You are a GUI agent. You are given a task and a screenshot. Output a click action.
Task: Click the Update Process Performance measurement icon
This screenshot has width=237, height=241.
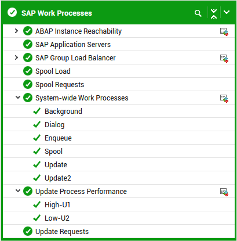[x=224, y=192]
